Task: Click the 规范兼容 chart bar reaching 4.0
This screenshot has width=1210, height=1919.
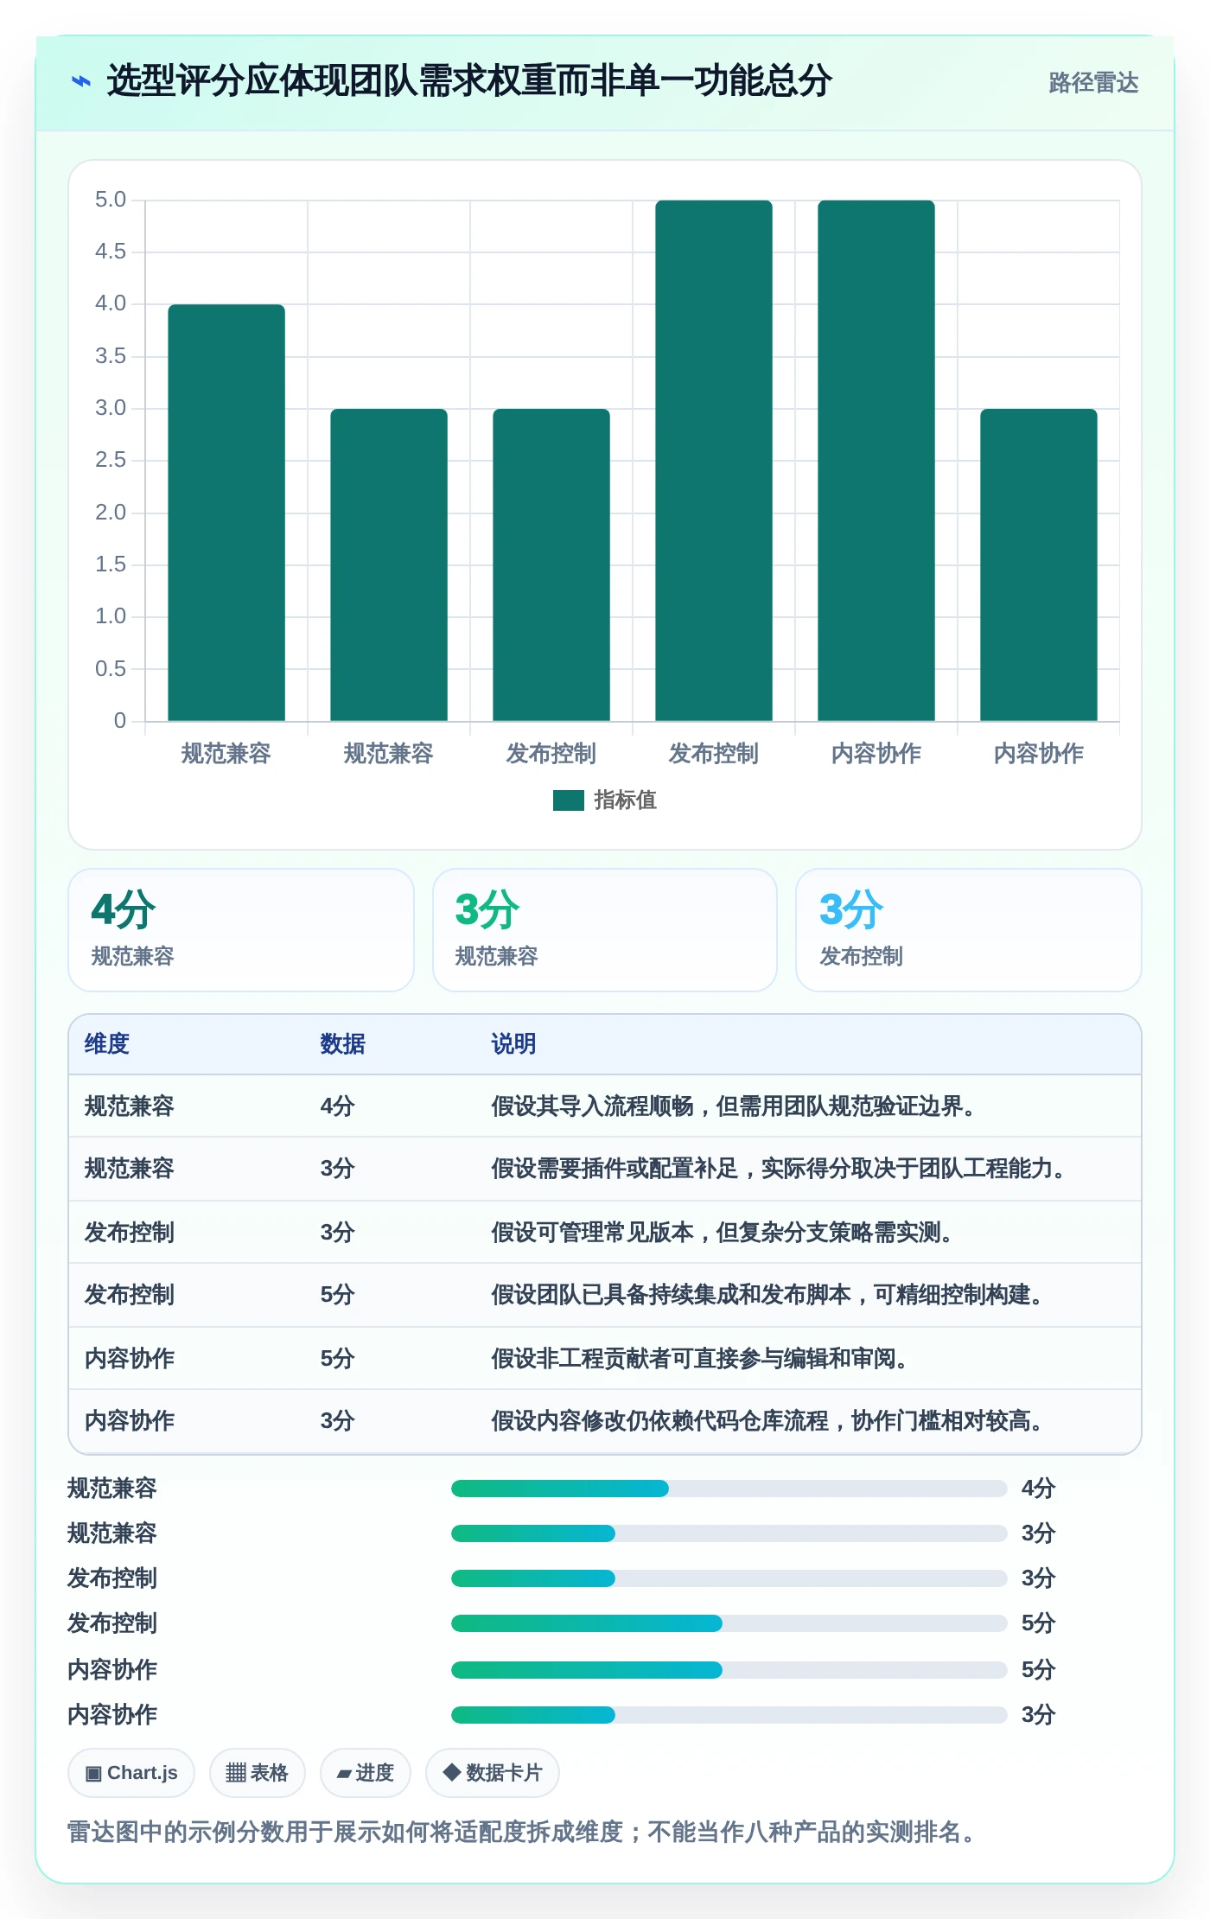Action: coord(226,513)
